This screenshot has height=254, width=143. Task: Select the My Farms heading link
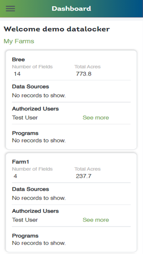pos(19,41)
